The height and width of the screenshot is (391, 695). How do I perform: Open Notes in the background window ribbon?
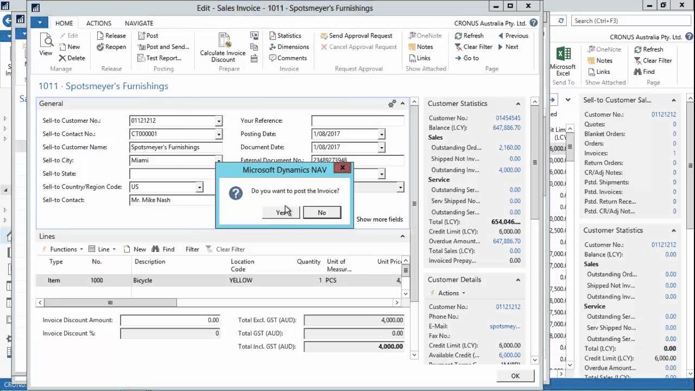coord(599,61)
